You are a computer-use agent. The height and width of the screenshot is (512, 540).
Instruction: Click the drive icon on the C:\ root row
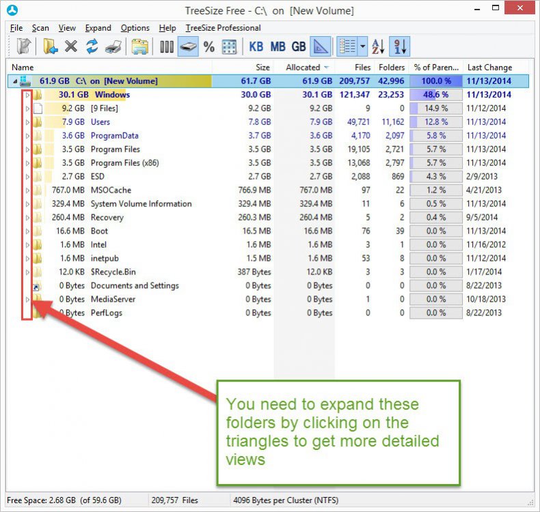[25, 81]
